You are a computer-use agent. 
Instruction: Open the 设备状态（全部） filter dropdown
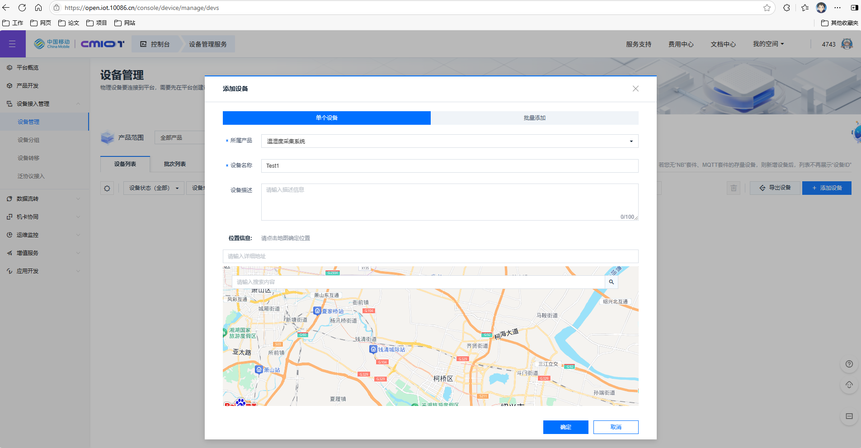tap(154, 188)
